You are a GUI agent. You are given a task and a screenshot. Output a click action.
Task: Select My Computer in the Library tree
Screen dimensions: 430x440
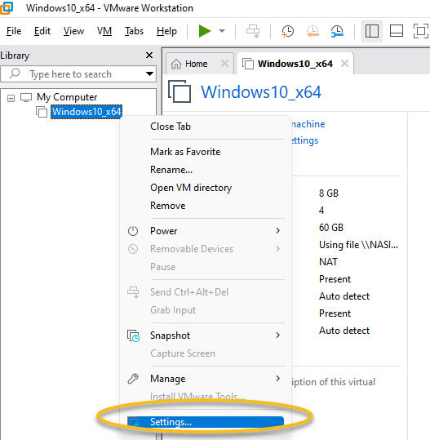click(x=67, y=97)
